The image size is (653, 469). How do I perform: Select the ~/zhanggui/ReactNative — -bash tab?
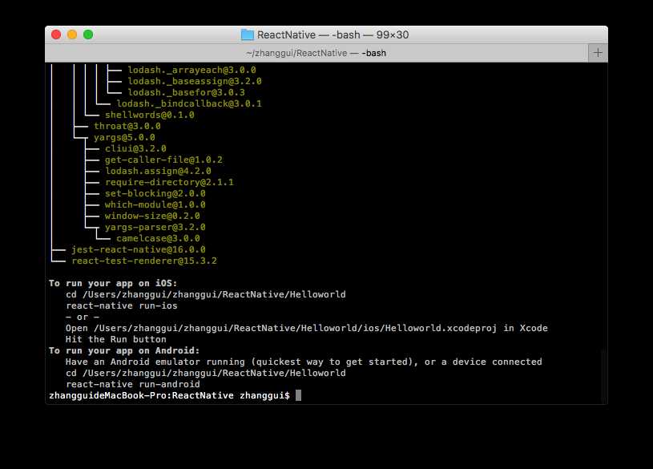[x=316, y=53]
